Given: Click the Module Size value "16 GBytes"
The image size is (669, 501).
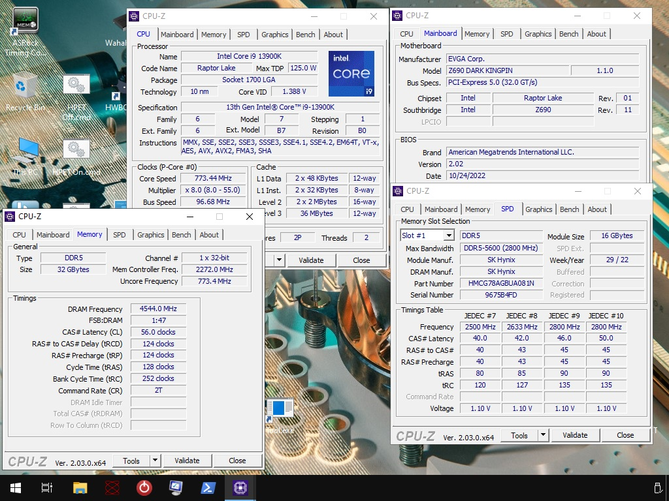Looking at the screenshot, I should 617,235.
